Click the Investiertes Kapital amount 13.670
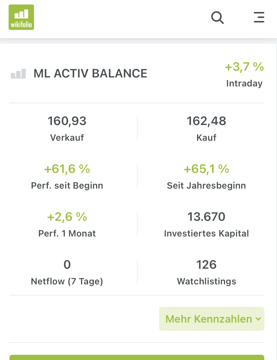The width and height of the screenshot is (277, 360). tap(206, 217)
